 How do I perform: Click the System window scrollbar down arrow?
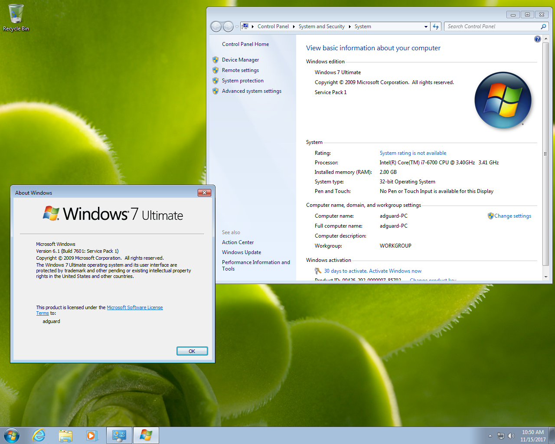pyautogui.click(x=546, y=277)
